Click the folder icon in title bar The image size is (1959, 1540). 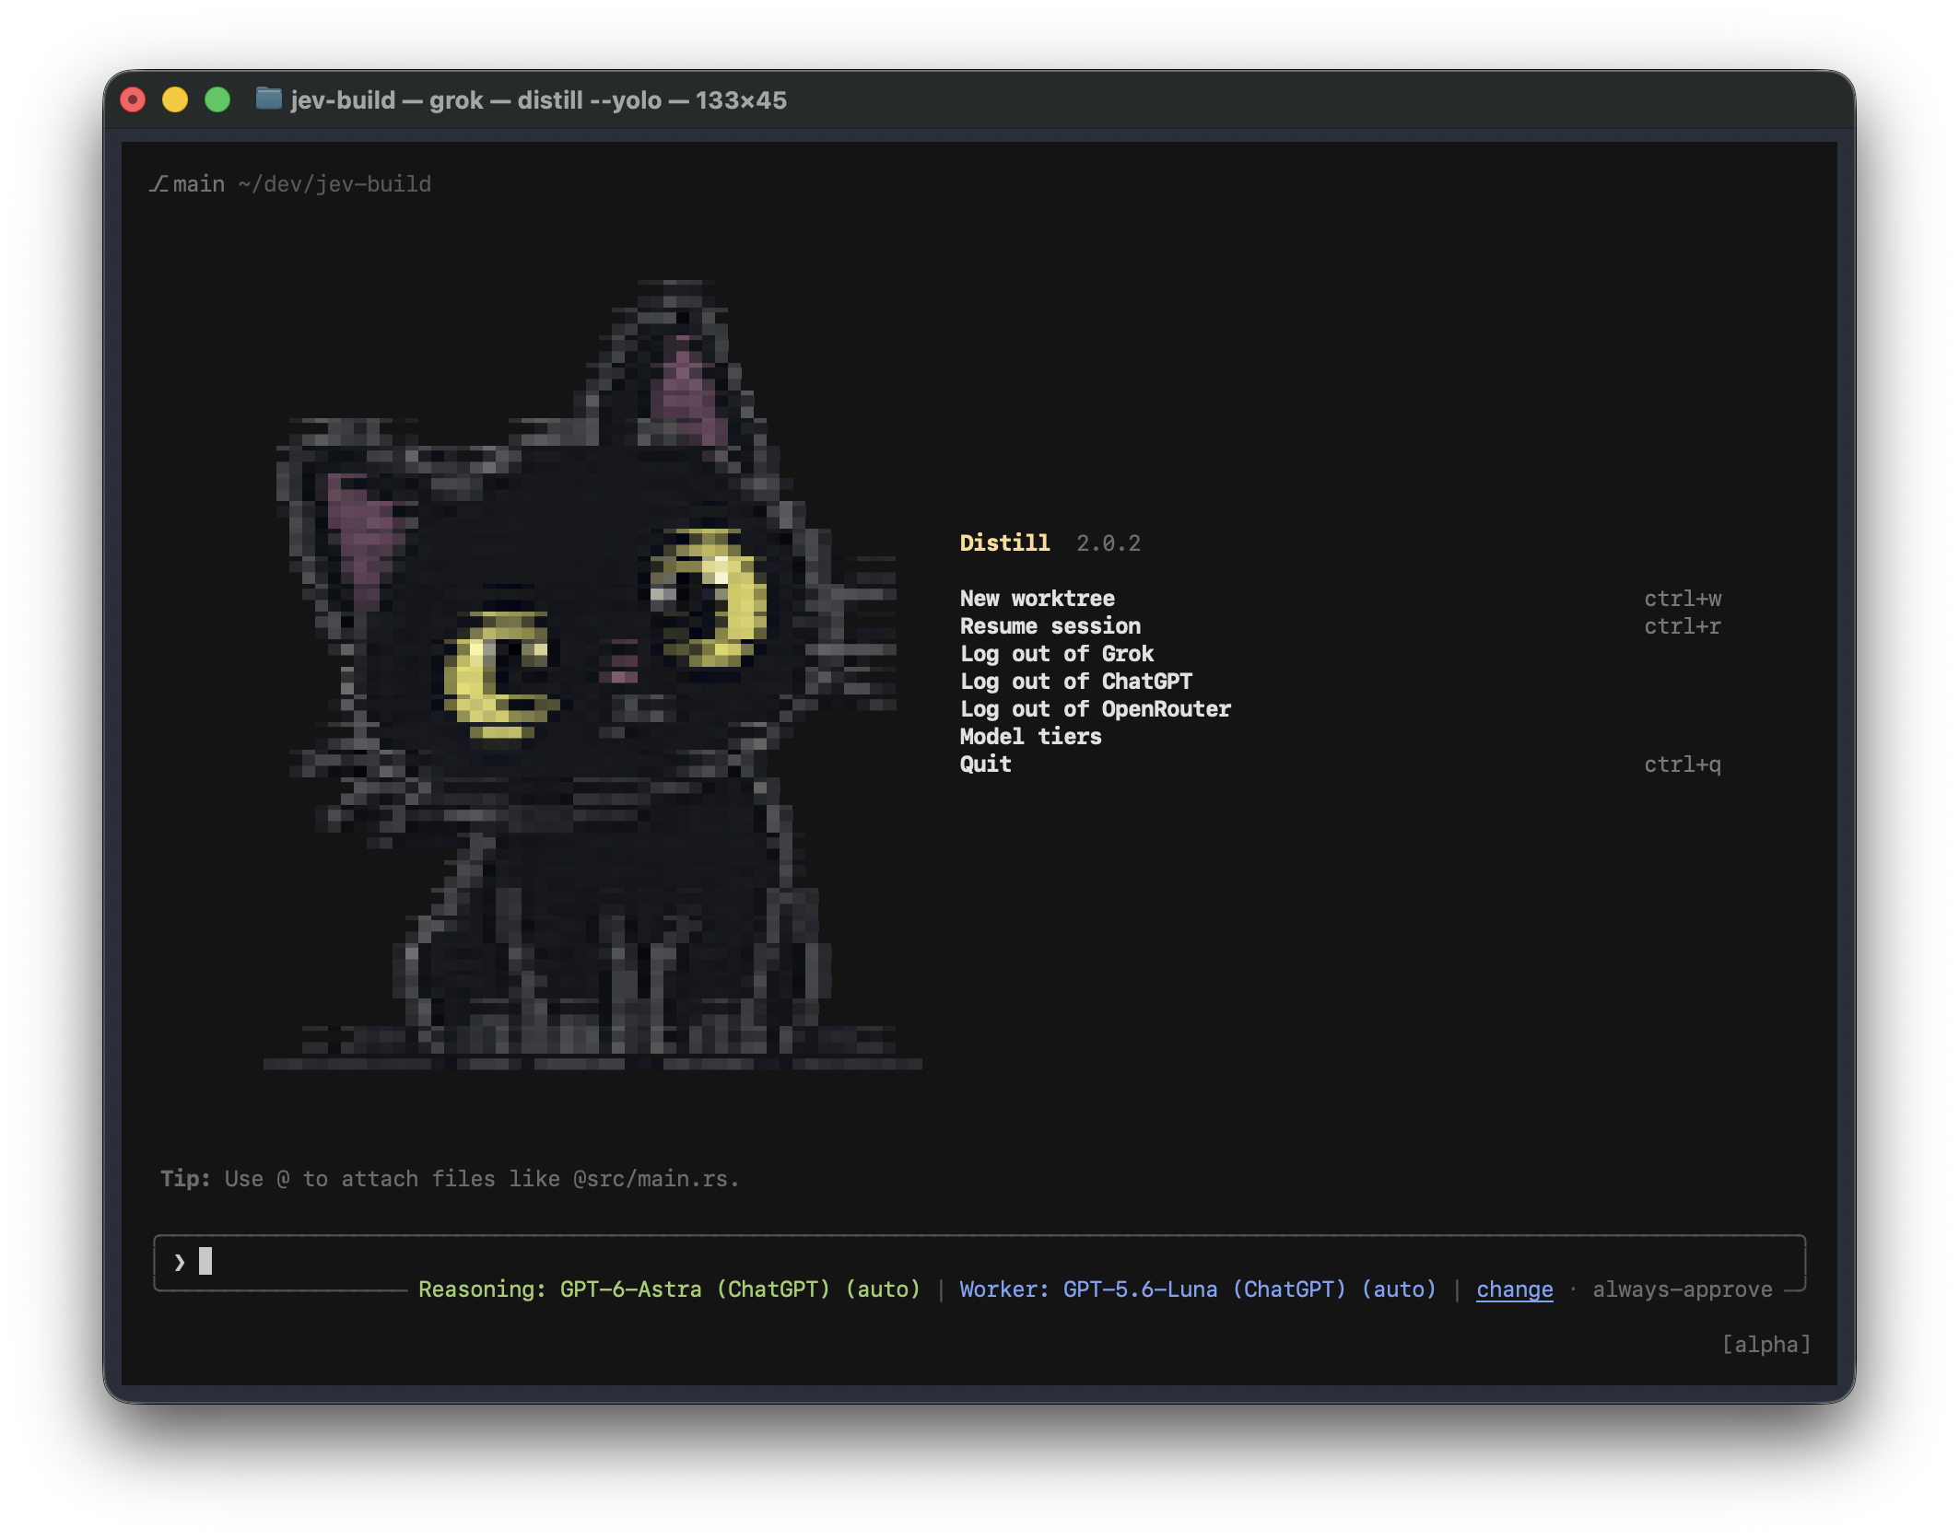point(268,99)
